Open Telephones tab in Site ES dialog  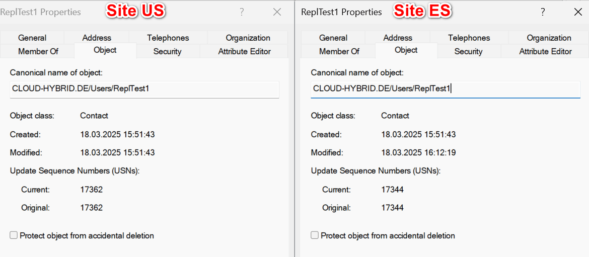(x=469, y=38)
